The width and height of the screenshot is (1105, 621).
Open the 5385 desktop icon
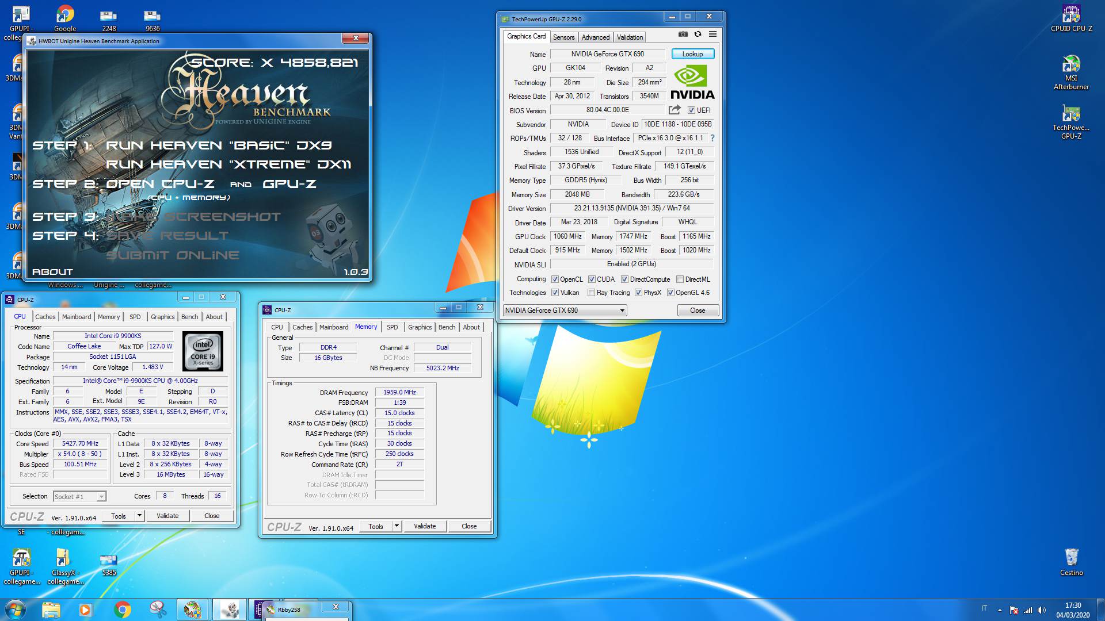pos(109,564)
